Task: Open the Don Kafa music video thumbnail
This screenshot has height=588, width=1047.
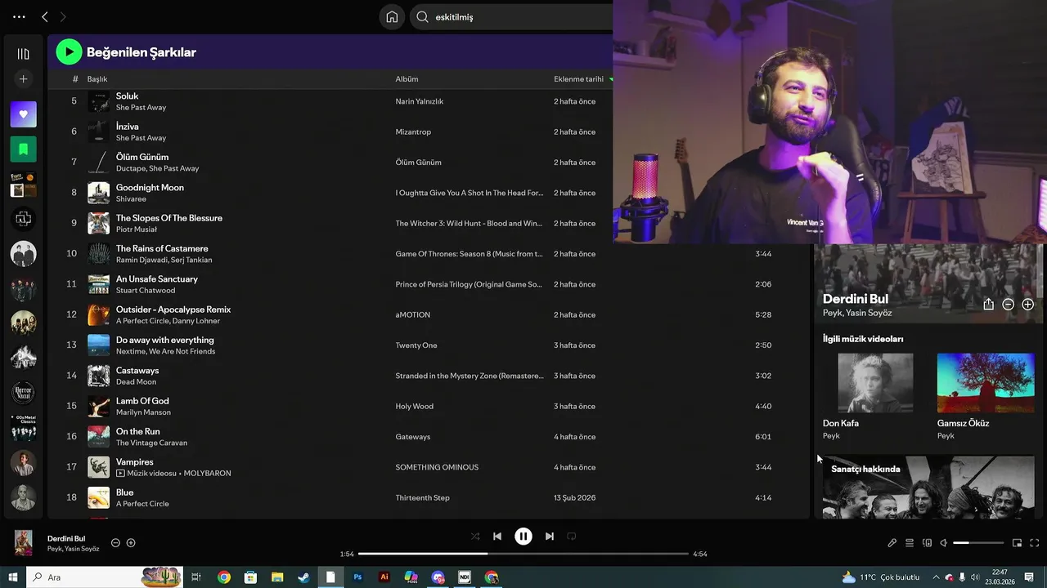Action: (x=875, y=382)
